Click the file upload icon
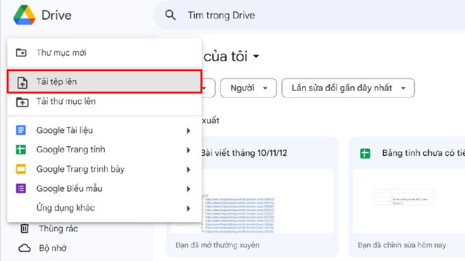This screenshot has width=465, height=261. click(x=23, y=83)
